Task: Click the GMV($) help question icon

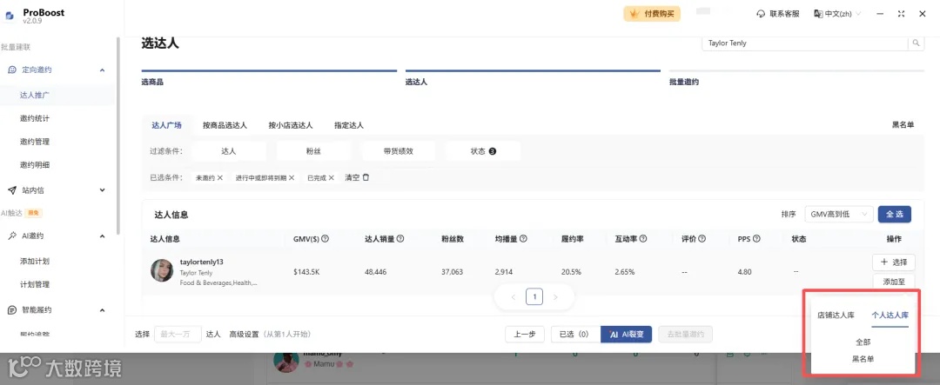Action: [326, 238]
